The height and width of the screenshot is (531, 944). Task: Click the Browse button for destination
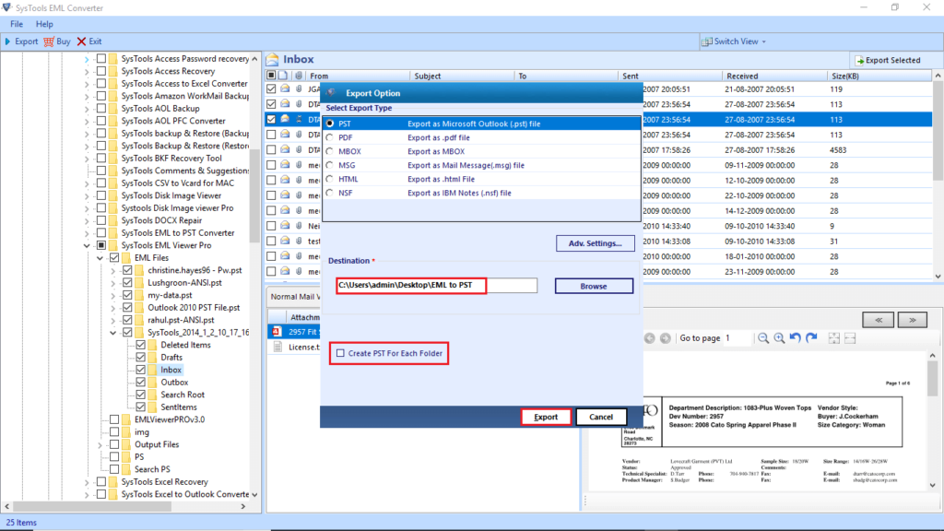tap(593, 286)
